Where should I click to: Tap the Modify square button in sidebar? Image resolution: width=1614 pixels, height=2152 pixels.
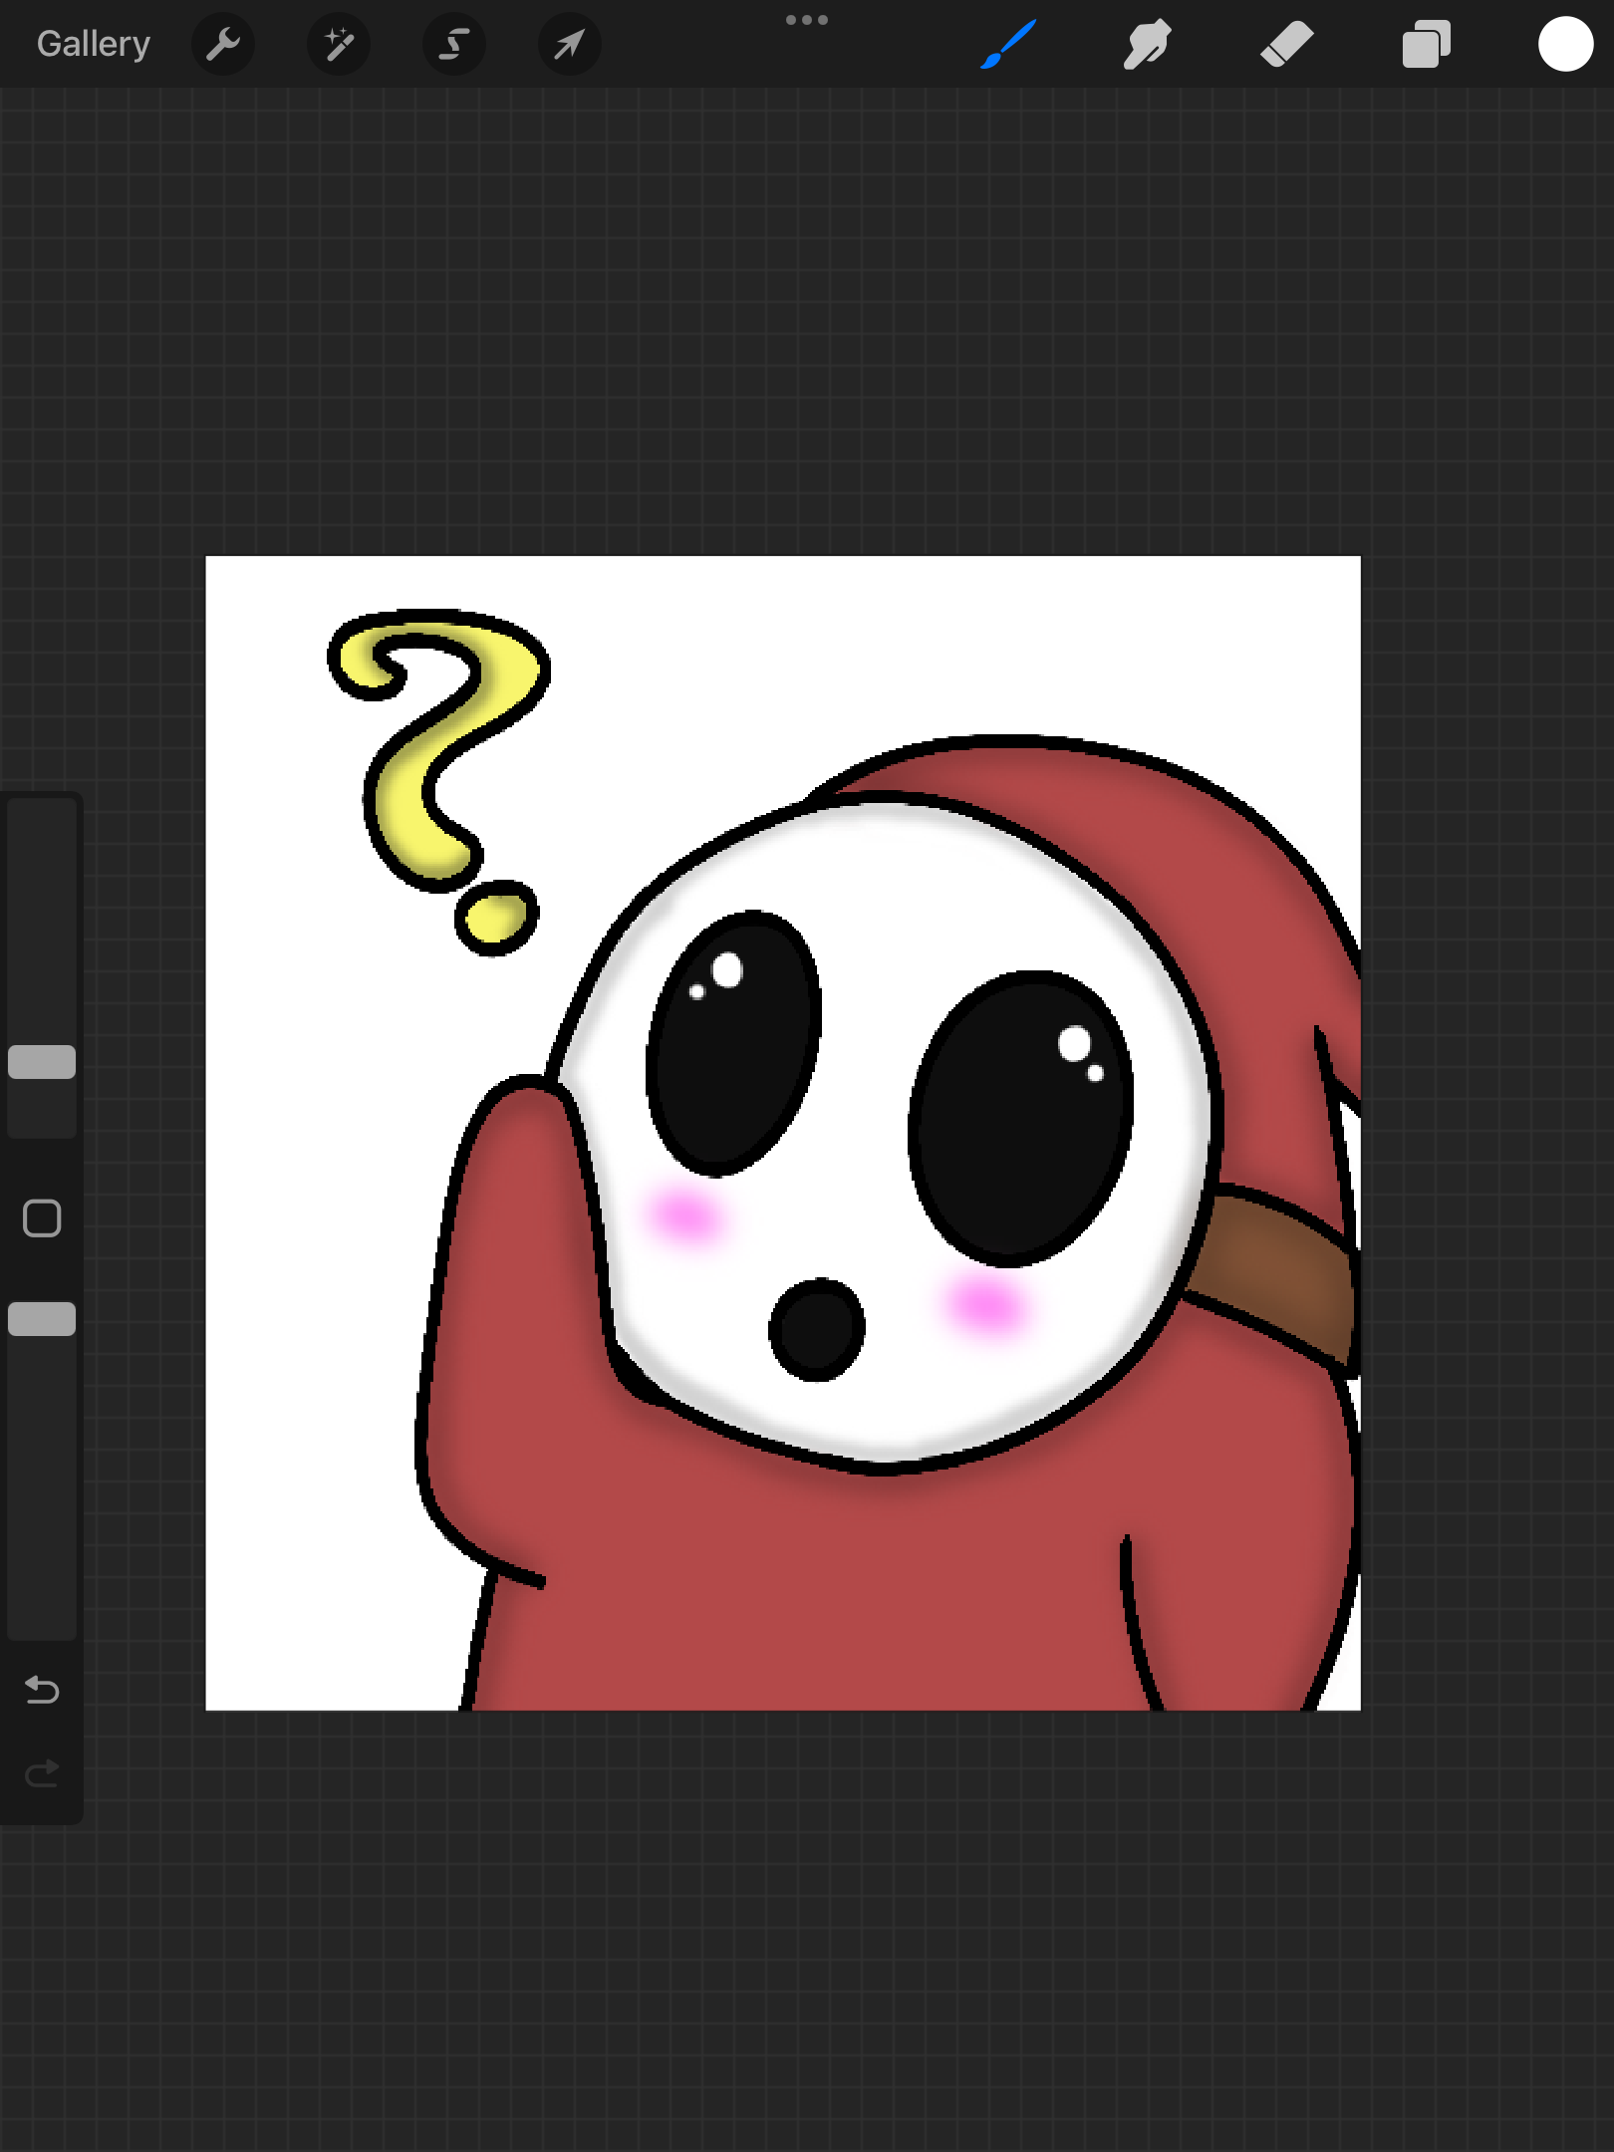tap(42, 1217)
